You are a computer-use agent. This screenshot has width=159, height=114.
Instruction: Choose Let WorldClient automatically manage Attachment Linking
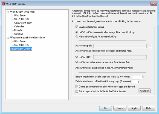pos(77,32)
